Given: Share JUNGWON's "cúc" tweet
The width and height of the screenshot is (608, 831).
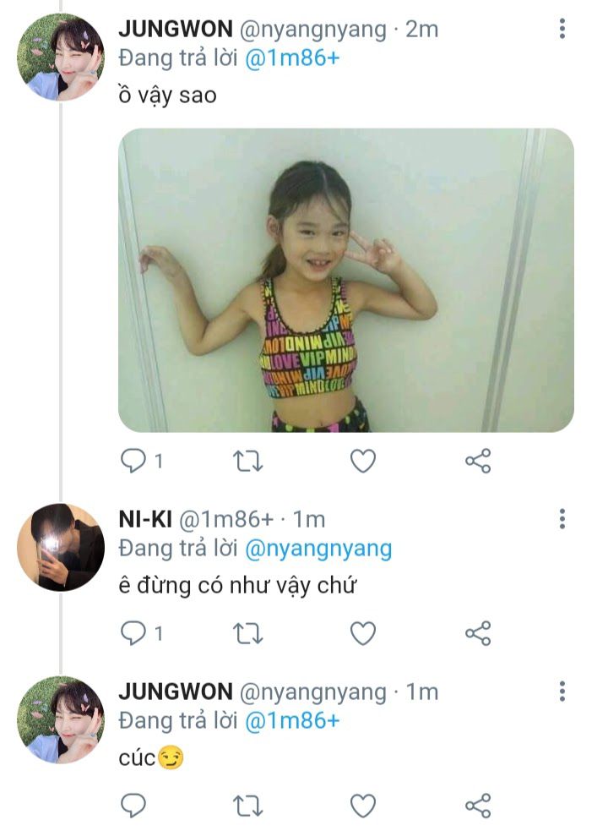Looking at the screenshot, I should click(478, 806).
